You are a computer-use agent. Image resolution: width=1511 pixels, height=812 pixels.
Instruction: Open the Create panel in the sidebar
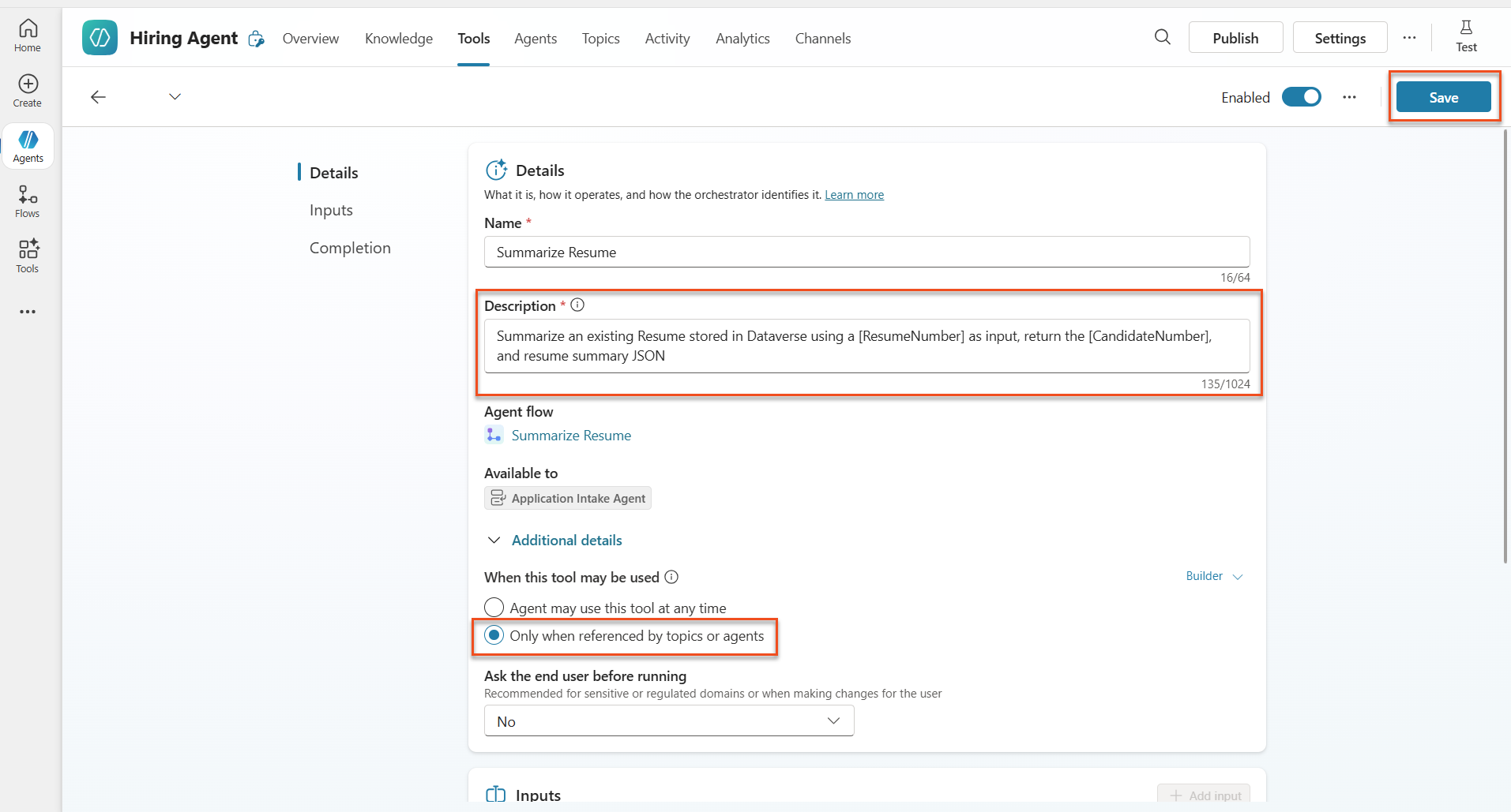click(x=28, y=89)
